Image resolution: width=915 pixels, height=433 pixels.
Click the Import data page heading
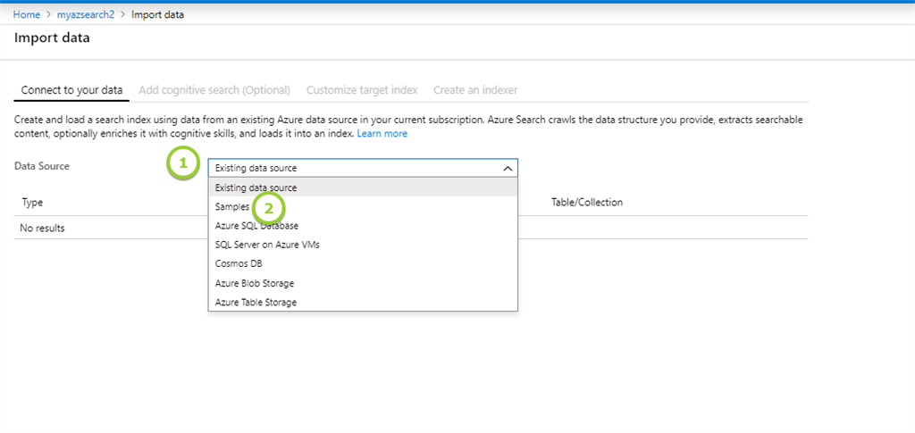(52, 38)
